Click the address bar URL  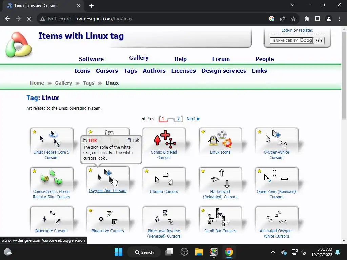tap(105, 19)
